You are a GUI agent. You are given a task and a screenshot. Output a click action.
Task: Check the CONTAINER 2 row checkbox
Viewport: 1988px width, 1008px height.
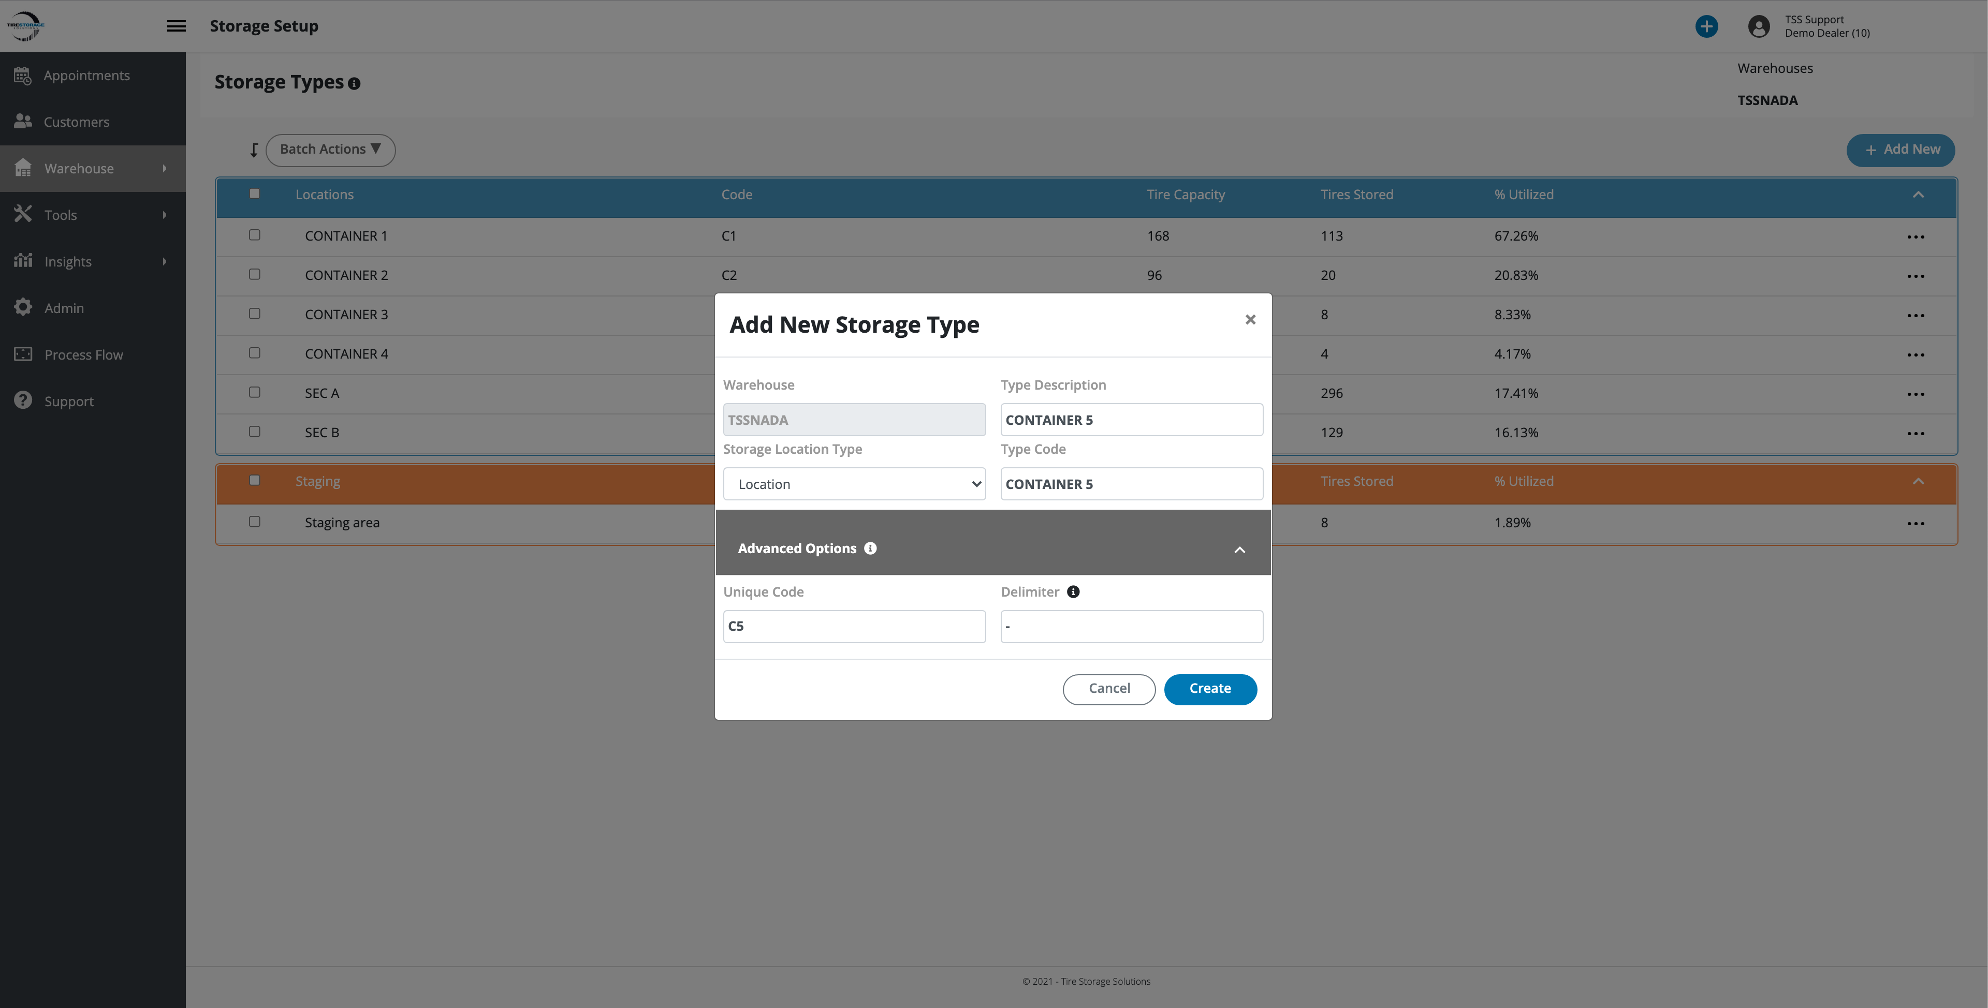pos(255,275)
